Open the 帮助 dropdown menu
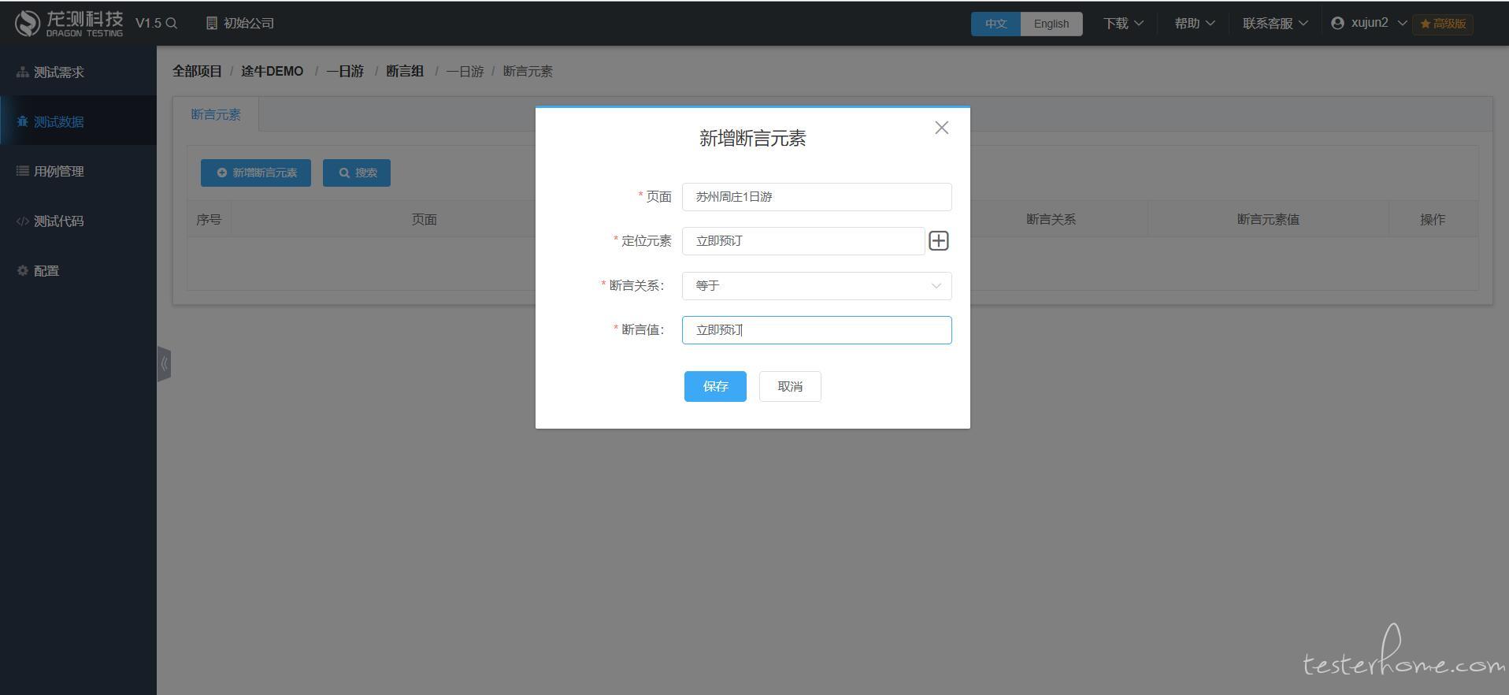This screenshot has width=1509, height=695. pyautogui.click(x=1194, y=24)
